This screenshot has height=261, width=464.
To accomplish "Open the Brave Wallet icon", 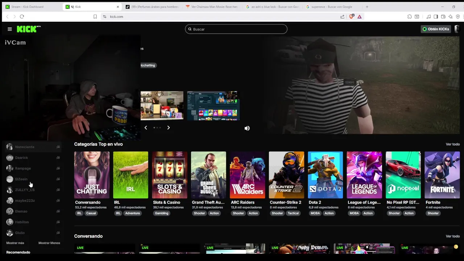I will tap(443, 17).
